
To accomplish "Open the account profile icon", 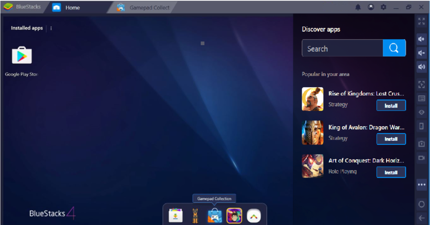I will click(x=371, y=7).
